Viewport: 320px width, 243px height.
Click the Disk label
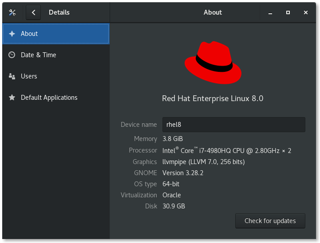[151, 206]
